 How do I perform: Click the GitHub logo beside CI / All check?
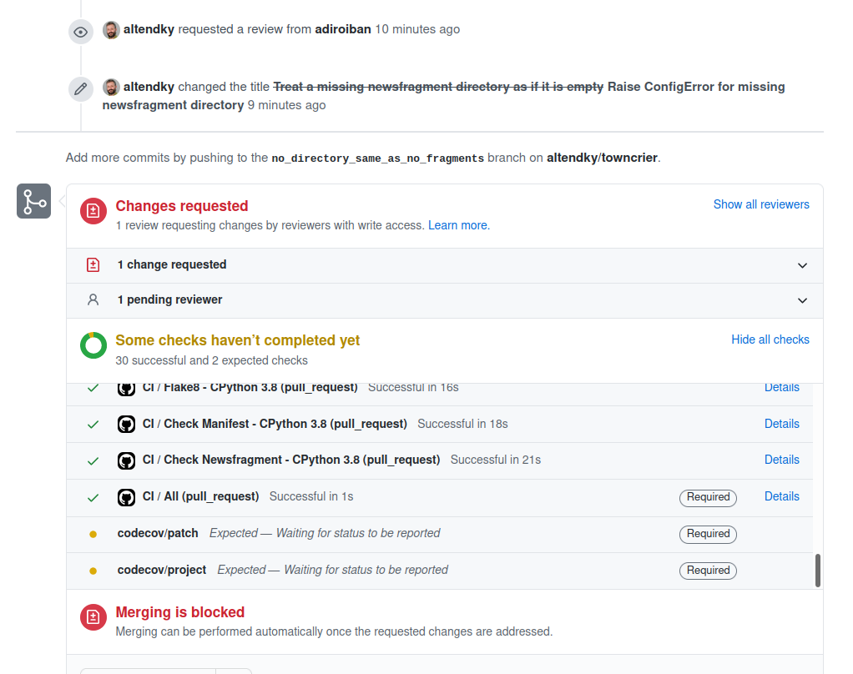126,497
